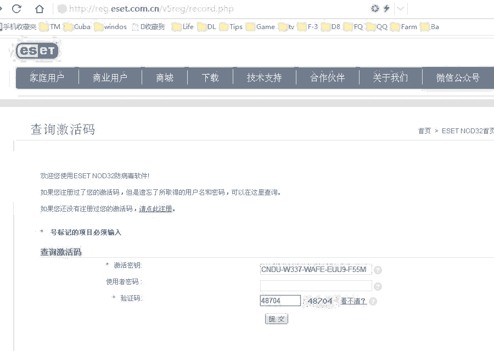Refresh captcha via 看不清? link
Viewport: 494px width, 351px height.
353,301
